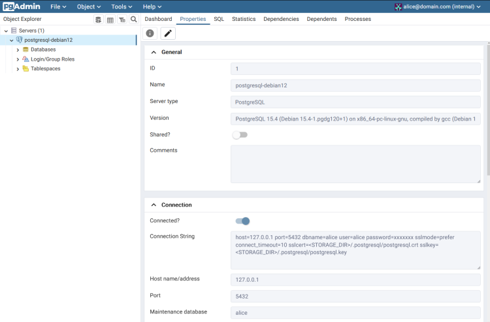Viewport: 490px width, 322px height.
Task: Collapse the General section chevron
Action: 154,52
